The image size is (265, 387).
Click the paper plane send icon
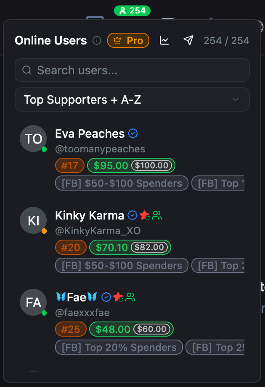(188, 40)
